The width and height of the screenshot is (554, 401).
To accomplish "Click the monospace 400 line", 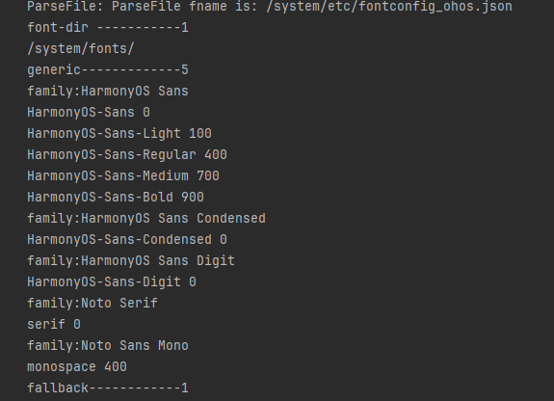I will coord(77,367).
